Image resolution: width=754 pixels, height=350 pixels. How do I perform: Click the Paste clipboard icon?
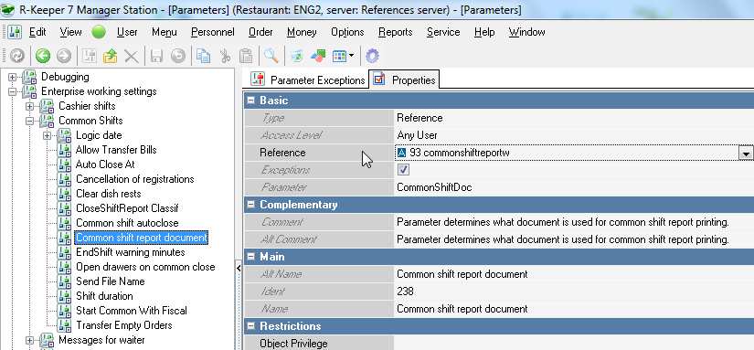coord(246,57)
